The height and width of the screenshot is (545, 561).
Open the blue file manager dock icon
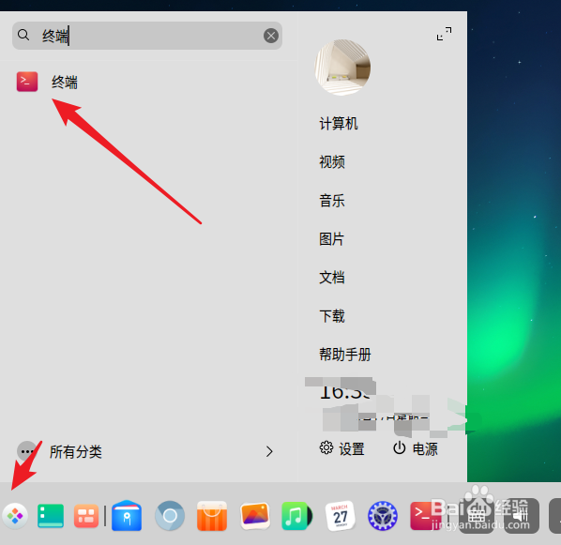pos(127,516)
